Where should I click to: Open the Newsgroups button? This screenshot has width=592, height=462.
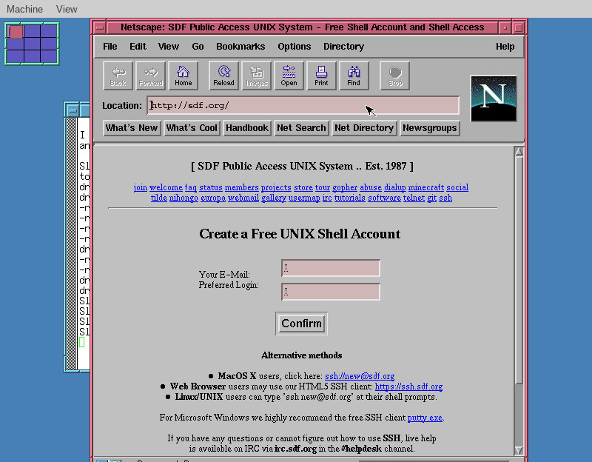(430, 128)
